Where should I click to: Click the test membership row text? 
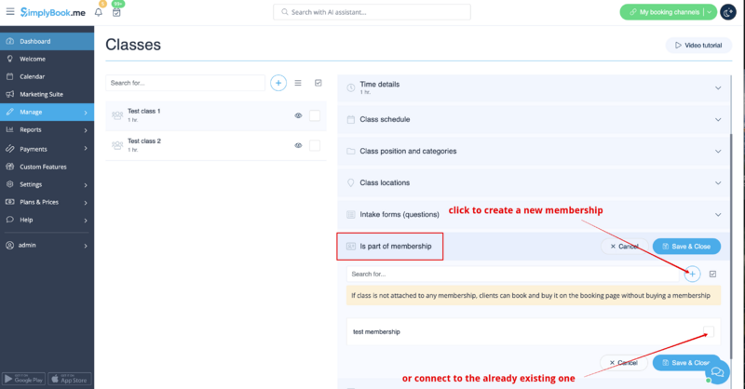[x=376, y=331]
